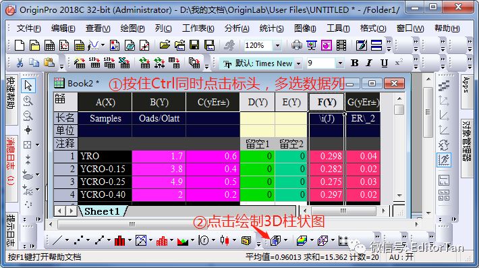Open the 统计(S) menu

(271, 28)
